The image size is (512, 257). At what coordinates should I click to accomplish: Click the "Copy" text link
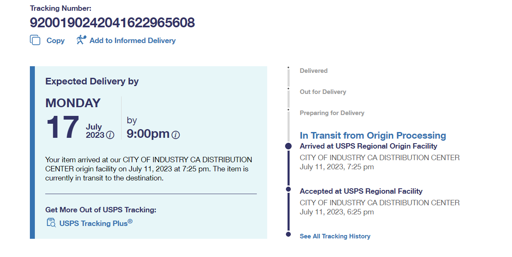[x=55, y=41]
